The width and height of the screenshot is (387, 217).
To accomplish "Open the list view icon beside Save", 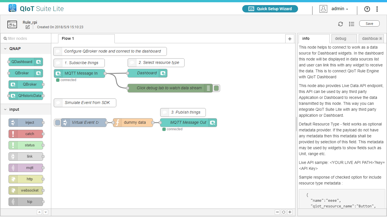I will (x=352, y=24).
